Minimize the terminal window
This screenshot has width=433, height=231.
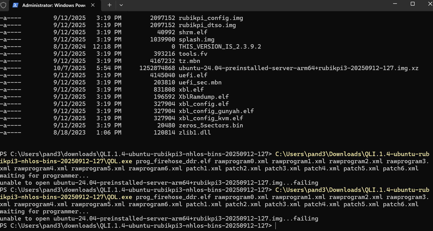point(395,4)
